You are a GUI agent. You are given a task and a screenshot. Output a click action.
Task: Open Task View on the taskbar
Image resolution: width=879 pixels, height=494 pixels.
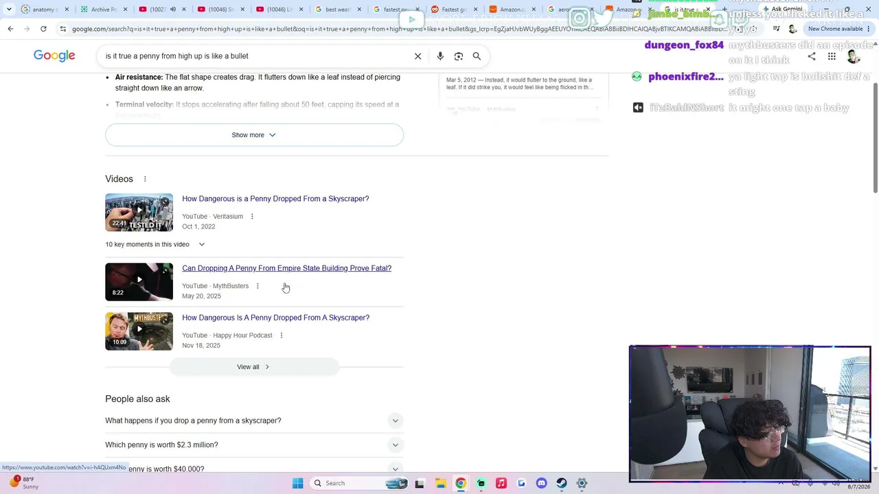point(420,483)
